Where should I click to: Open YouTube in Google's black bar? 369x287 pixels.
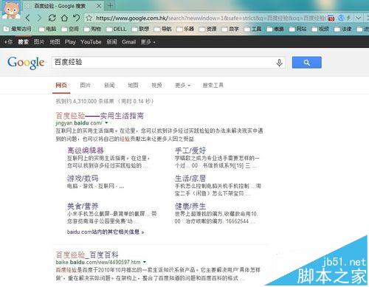tap(91, 42)
